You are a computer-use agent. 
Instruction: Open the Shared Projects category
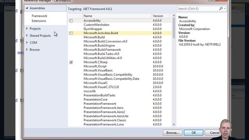40,35
